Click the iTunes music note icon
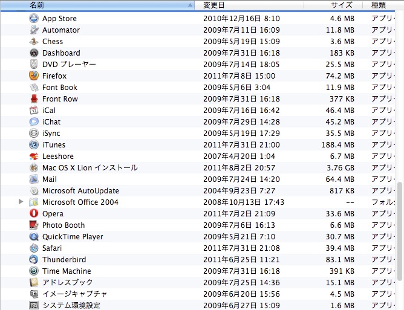This screenshot has width=404, height=310. (34, 144)
